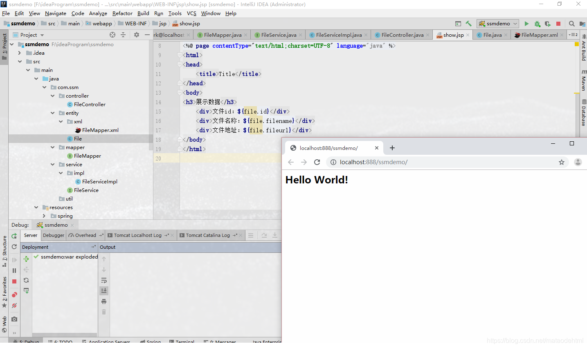View breakpoints with double red circle icon
Image resolution: width=587 pixels, height=348 pixels.
pyautogui.click(x=14, y=294)
